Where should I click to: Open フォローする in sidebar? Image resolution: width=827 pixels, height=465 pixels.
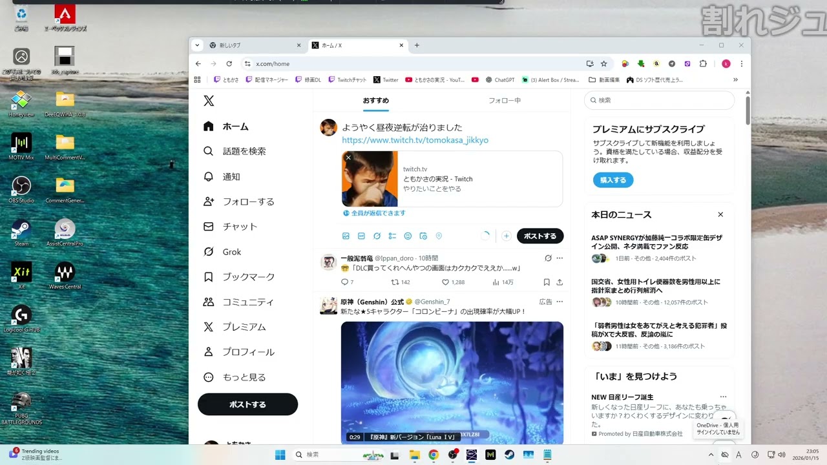click(239, 201)
